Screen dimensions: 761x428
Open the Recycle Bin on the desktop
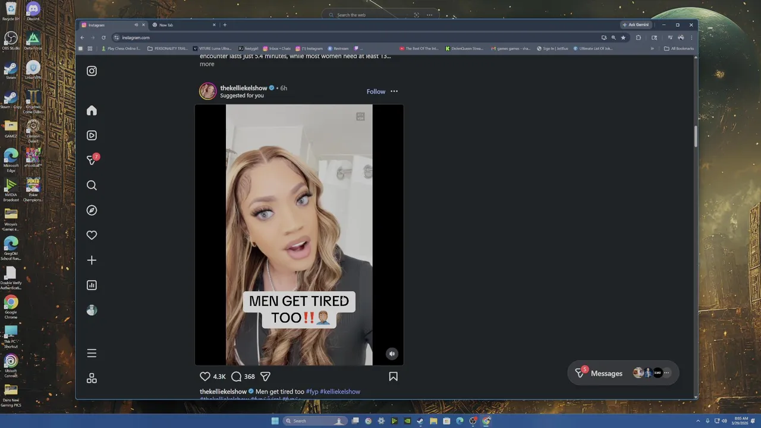pos(11,11)
